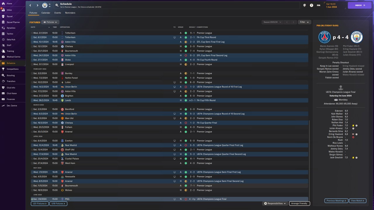Click Ederson in the lineup list
The image size is (374, 210).
tap(339, 111)
